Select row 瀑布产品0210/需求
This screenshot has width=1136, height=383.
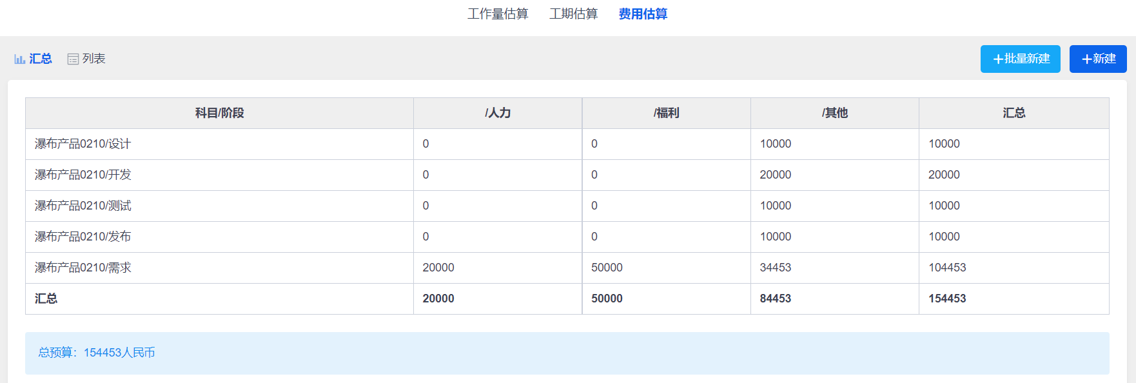[x=567, y=268]
